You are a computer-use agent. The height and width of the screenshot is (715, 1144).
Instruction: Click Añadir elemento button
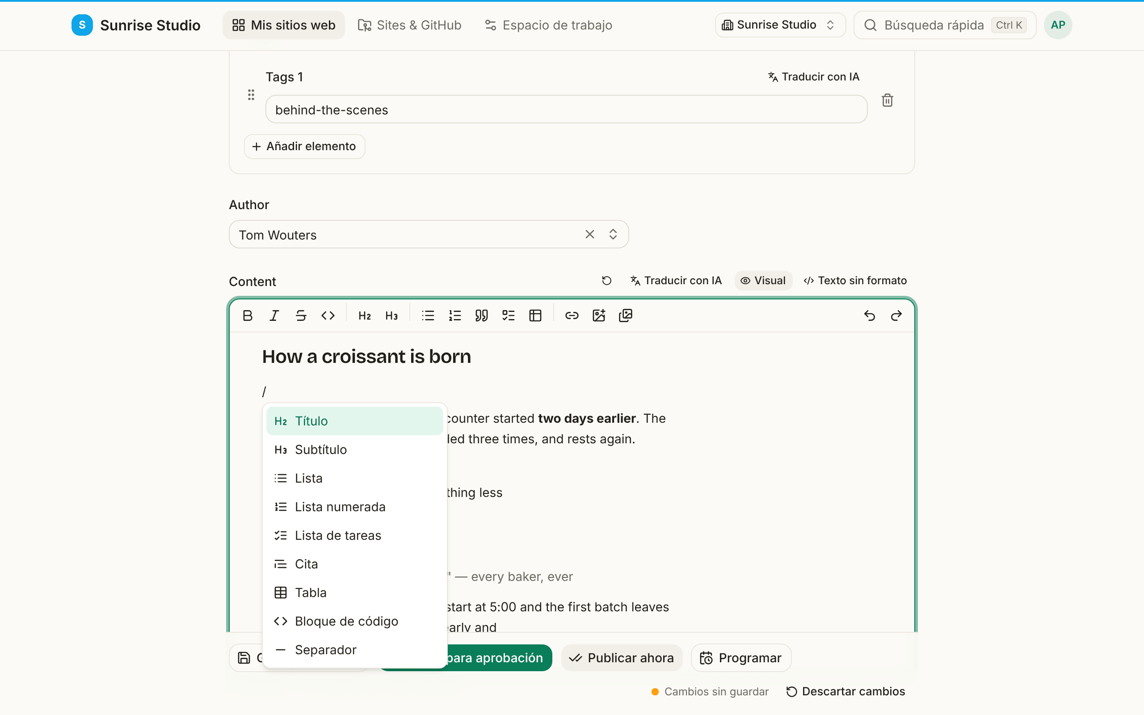click(x=304, y=147)
